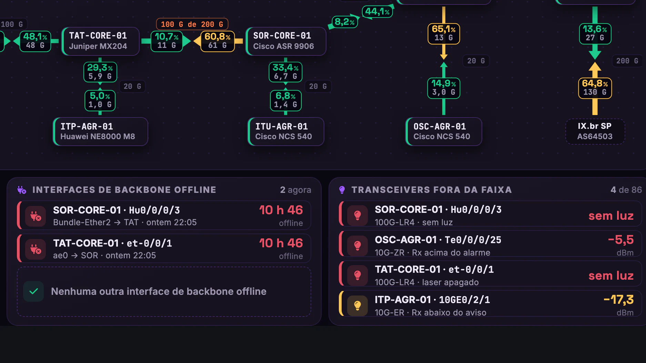Viewport: 646px width, 363px height.
Task: Click the red bulb icon for the TAT-CORE-01 transceiver
Action: [x=357, y=275]
